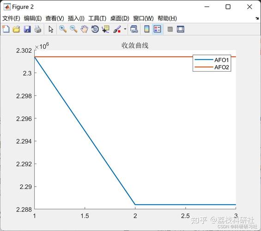This screenshot has width=261, height=231.
Task: Click the Show Plot Tools and dock icon
Action: [x=181, y=29]
